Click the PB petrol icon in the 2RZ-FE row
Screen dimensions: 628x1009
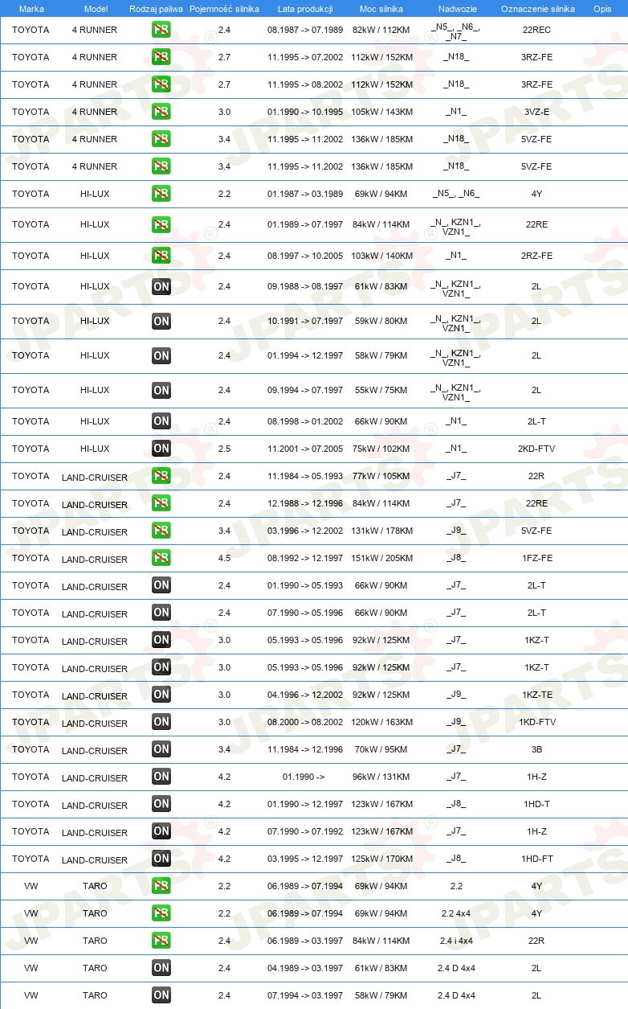point(161,256)
